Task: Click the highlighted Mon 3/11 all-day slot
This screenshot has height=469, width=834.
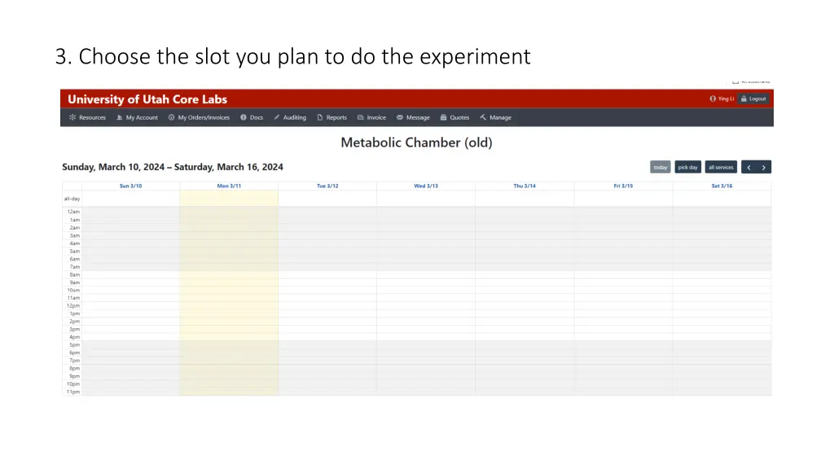Action: pos(229,198)
